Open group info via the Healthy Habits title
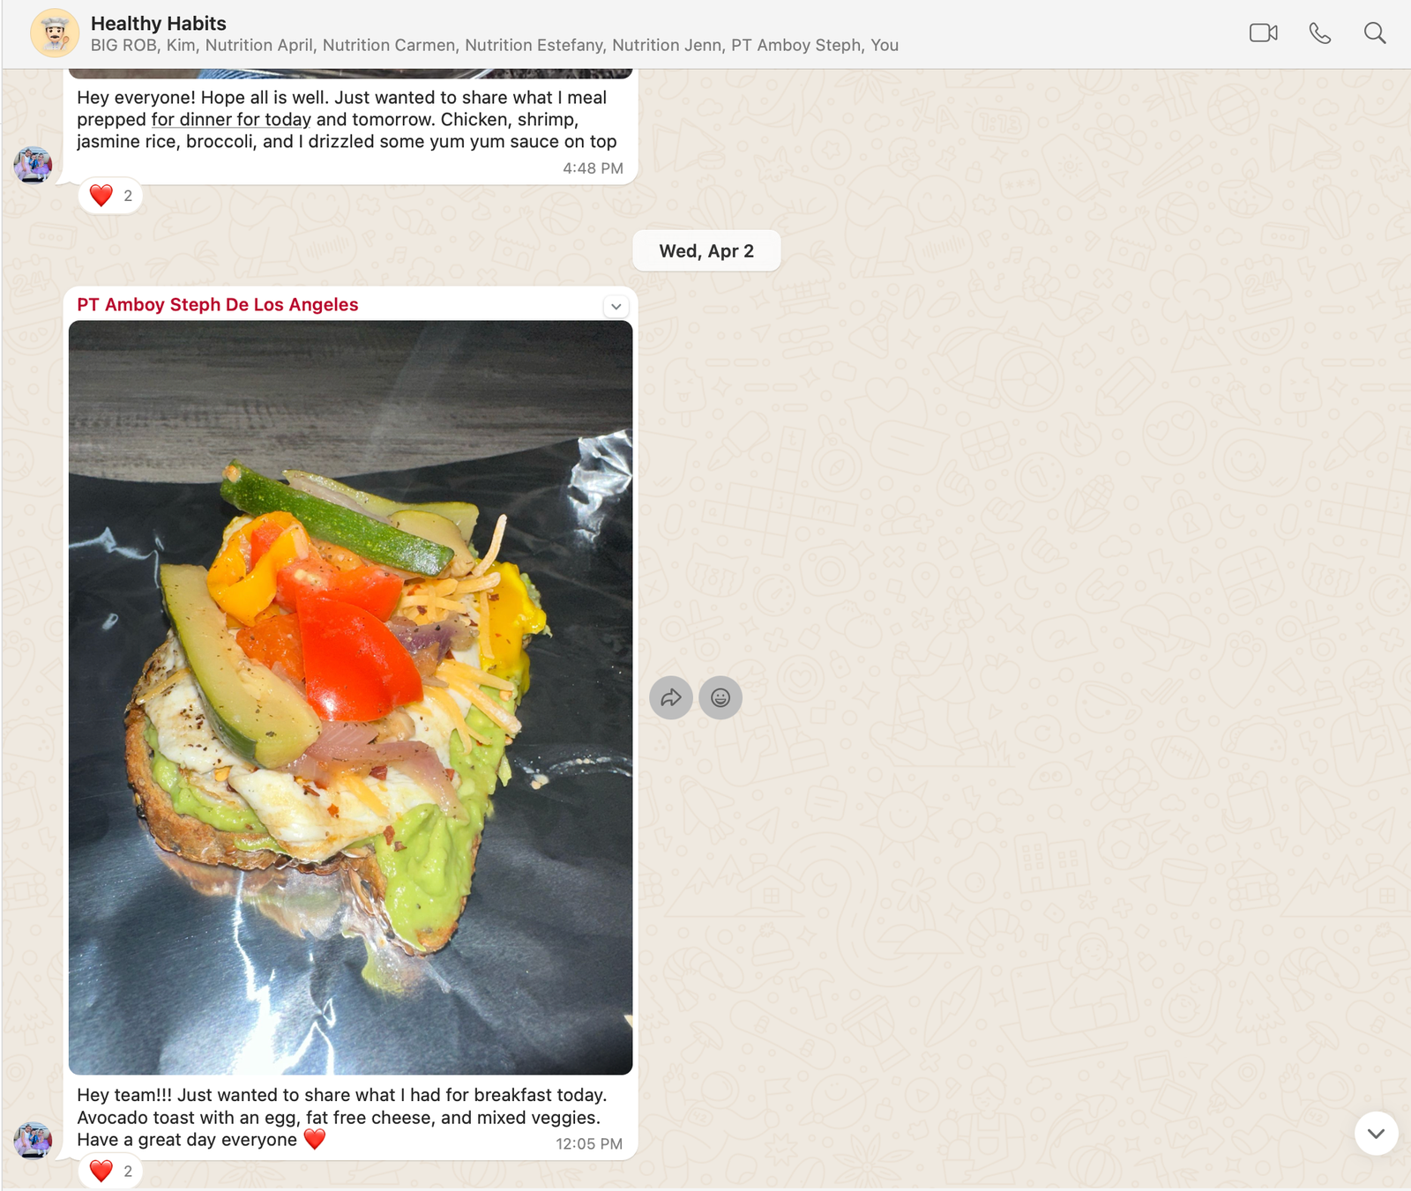 coord(159,24)
